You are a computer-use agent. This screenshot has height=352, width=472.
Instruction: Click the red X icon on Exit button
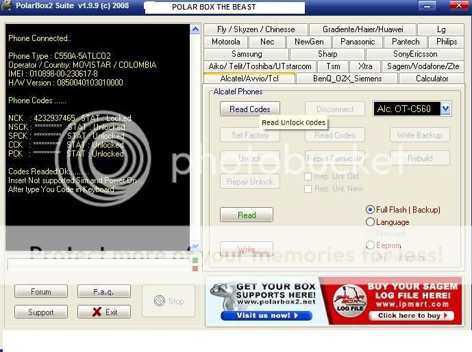pos(97,312)
